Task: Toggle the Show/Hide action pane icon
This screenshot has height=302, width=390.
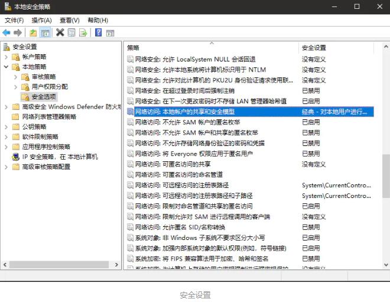Action: click(110, 33)
